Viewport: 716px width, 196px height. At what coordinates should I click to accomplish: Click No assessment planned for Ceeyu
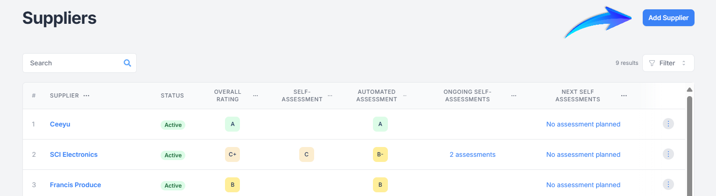pyautogui.click(x=583, y=124)
